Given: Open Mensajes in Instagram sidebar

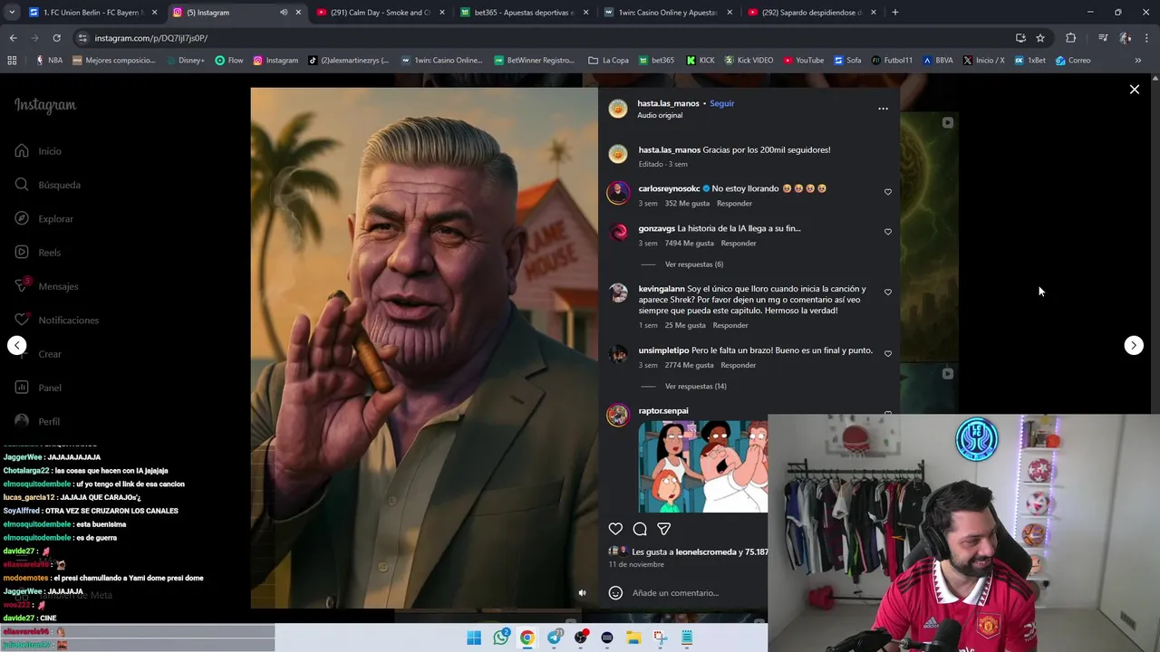Looking at the screenshot, I should pos(46,286).
